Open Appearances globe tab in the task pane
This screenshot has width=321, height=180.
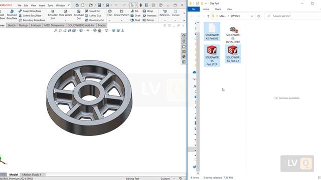pyautogui.click(x=184, y=56)
